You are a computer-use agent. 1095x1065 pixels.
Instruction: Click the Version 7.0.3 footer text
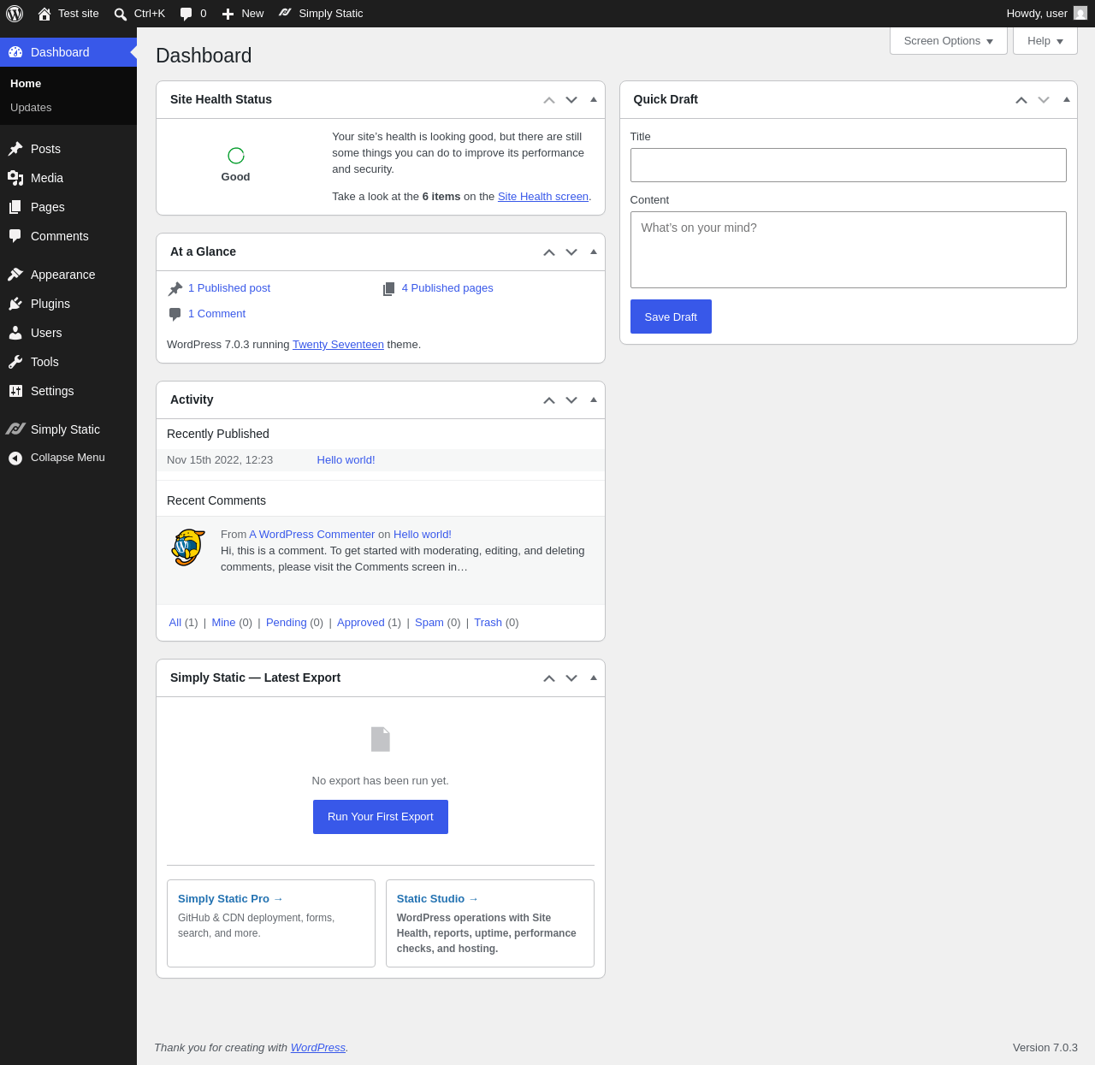pyautogui.click(x=1045, y=1048)
